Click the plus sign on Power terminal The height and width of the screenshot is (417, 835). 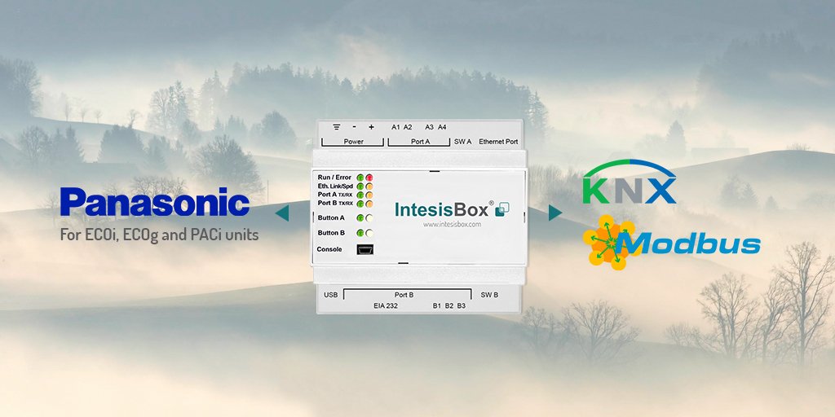pos(371,127)
